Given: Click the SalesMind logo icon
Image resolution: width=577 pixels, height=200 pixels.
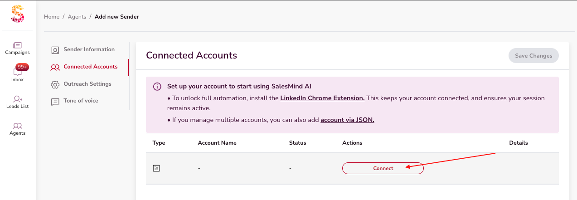Looking at the screenshot, I should point(17,14).
